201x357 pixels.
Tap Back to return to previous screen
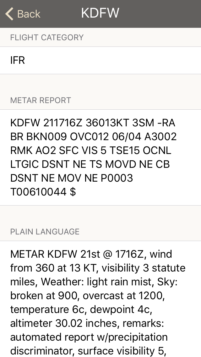(22, 13)
